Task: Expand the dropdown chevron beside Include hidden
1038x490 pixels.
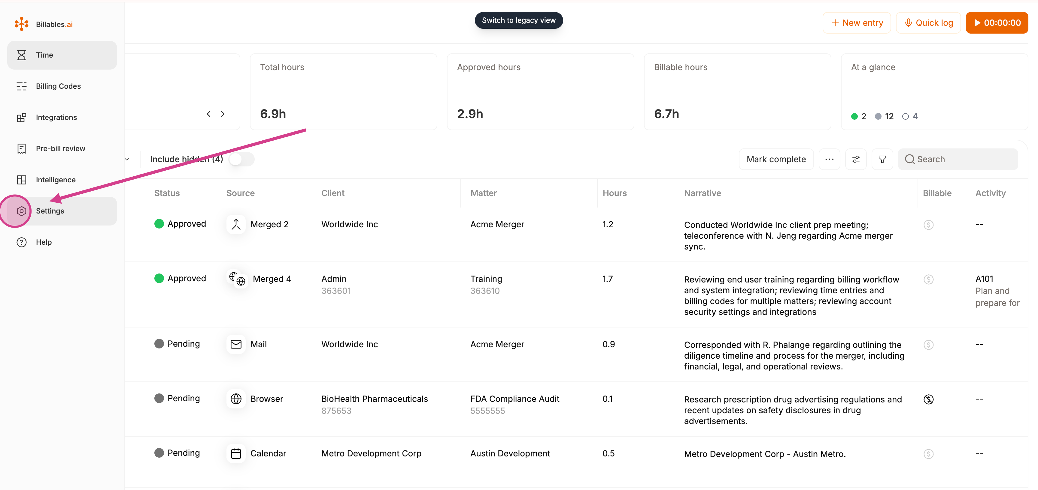Action: [127, 159]
